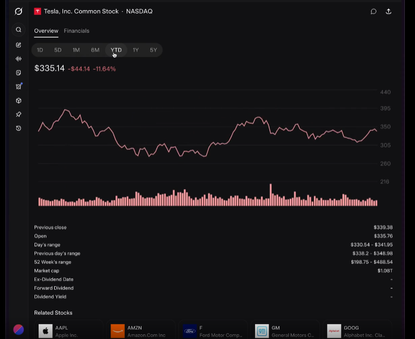
Task: Start a new chat via compose icon
Action: pyautogui.click(x=18, y=45)
